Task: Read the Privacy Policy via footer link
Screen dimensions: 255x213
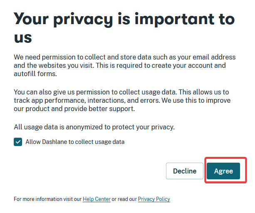Action: coord(154,199)
